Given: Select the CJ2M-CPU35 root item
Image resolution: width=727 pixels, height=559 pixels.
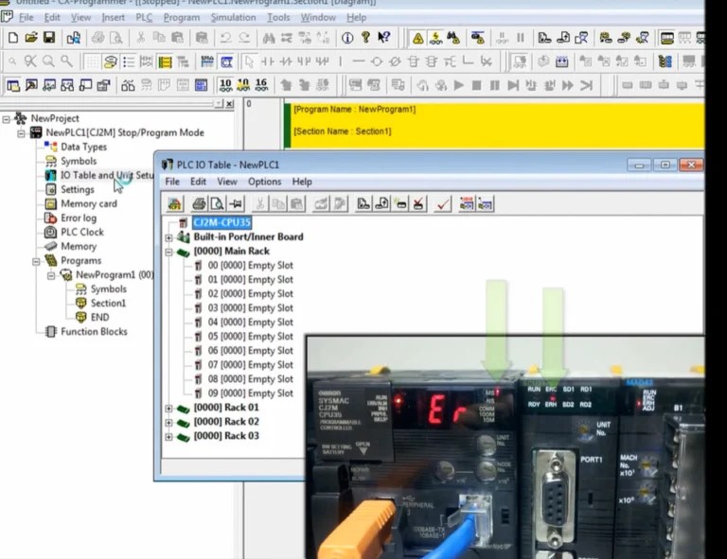Looking at the screenshot, I should [x=222, y=223].
